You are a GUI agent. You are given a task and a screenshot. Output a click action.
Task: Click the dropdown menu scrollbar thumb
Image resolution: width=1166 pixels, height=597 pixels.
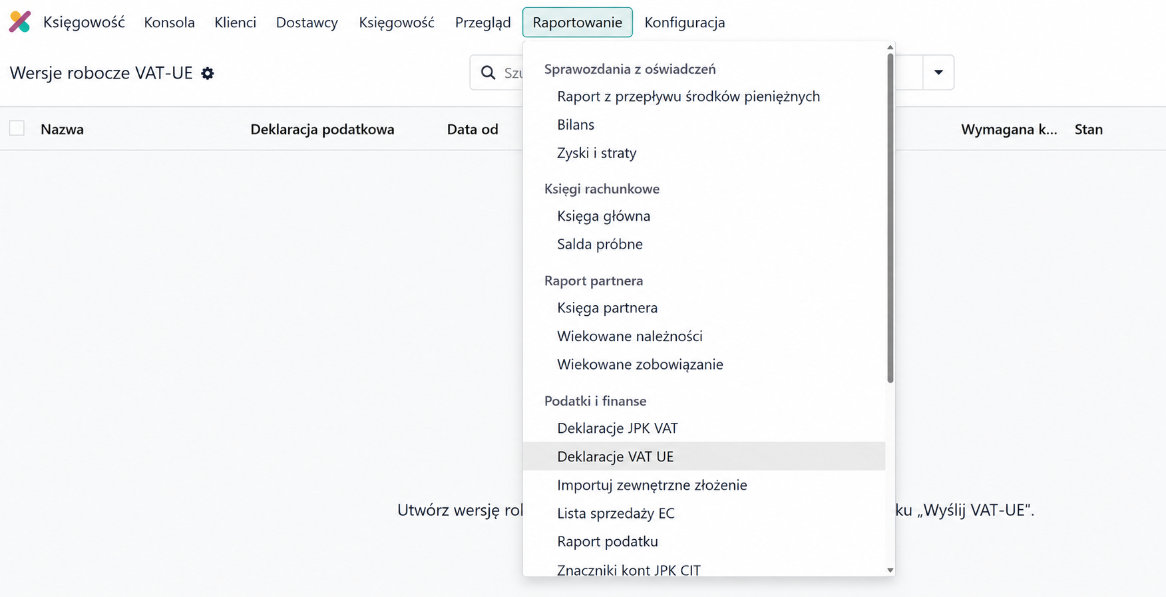click(x=890, y=218)
